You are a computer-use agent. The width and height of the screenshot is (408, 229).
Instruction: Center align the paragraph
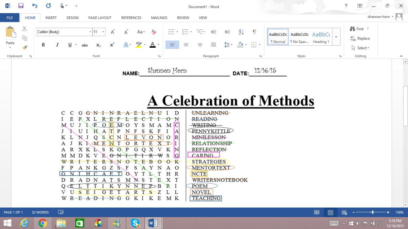pos(186,45)
